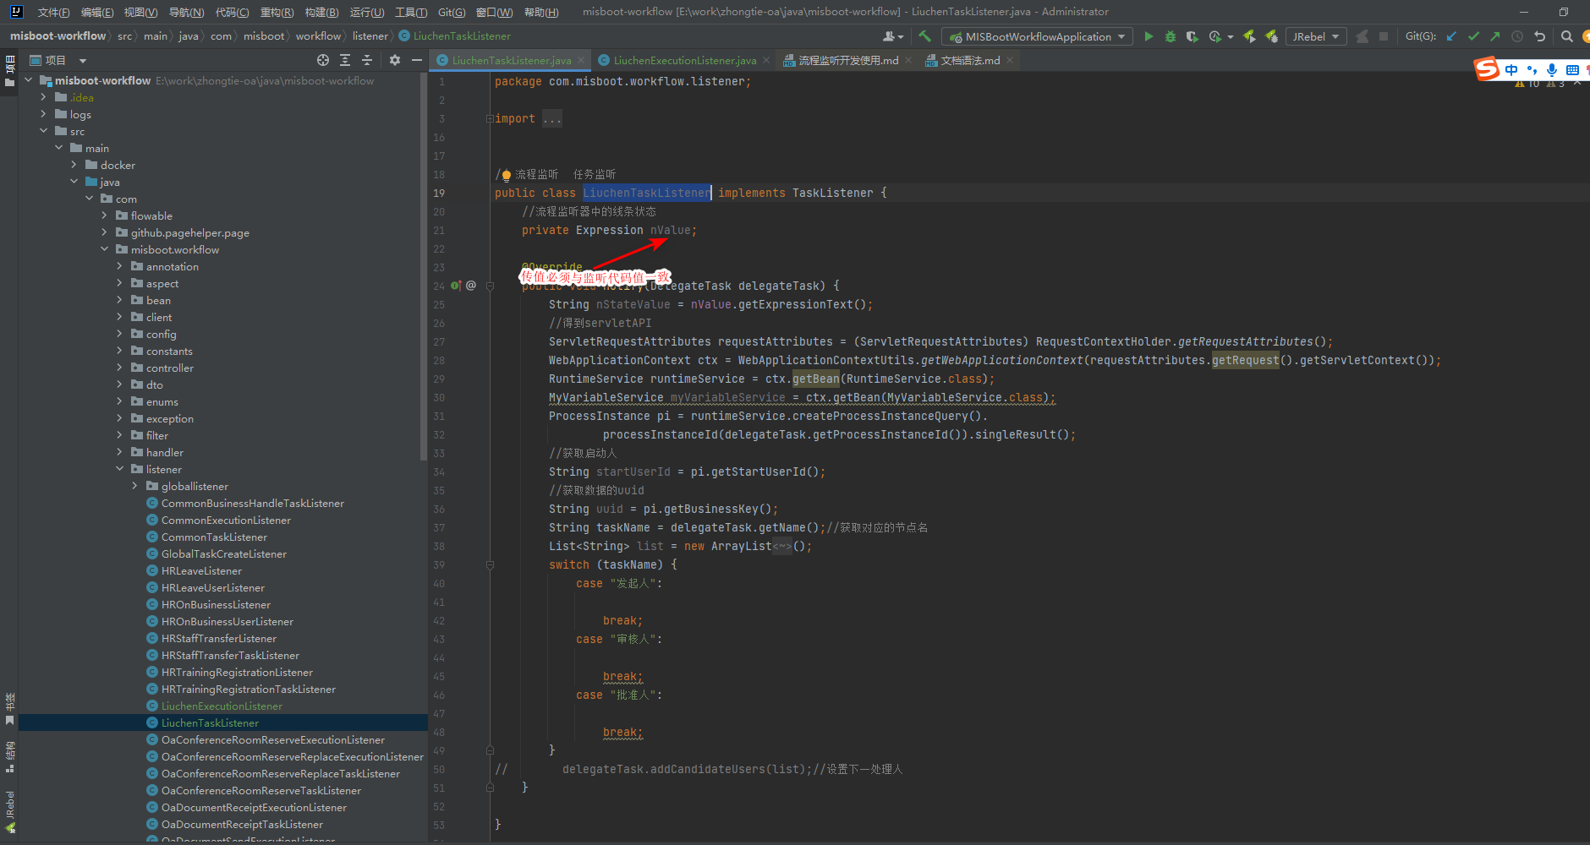Expand all nodes in project panel

coord(345,60)
